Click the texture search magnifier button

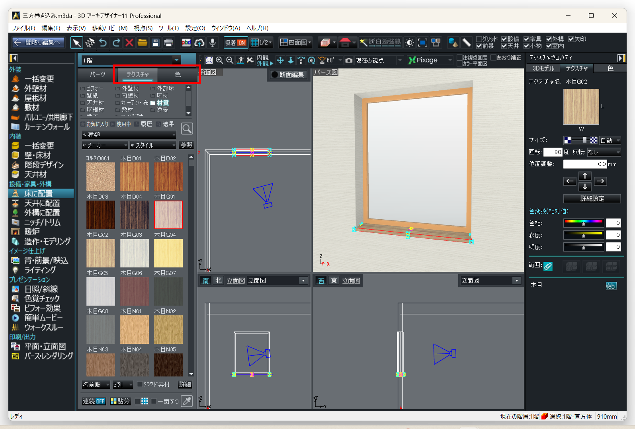click(x=187, y=129)
